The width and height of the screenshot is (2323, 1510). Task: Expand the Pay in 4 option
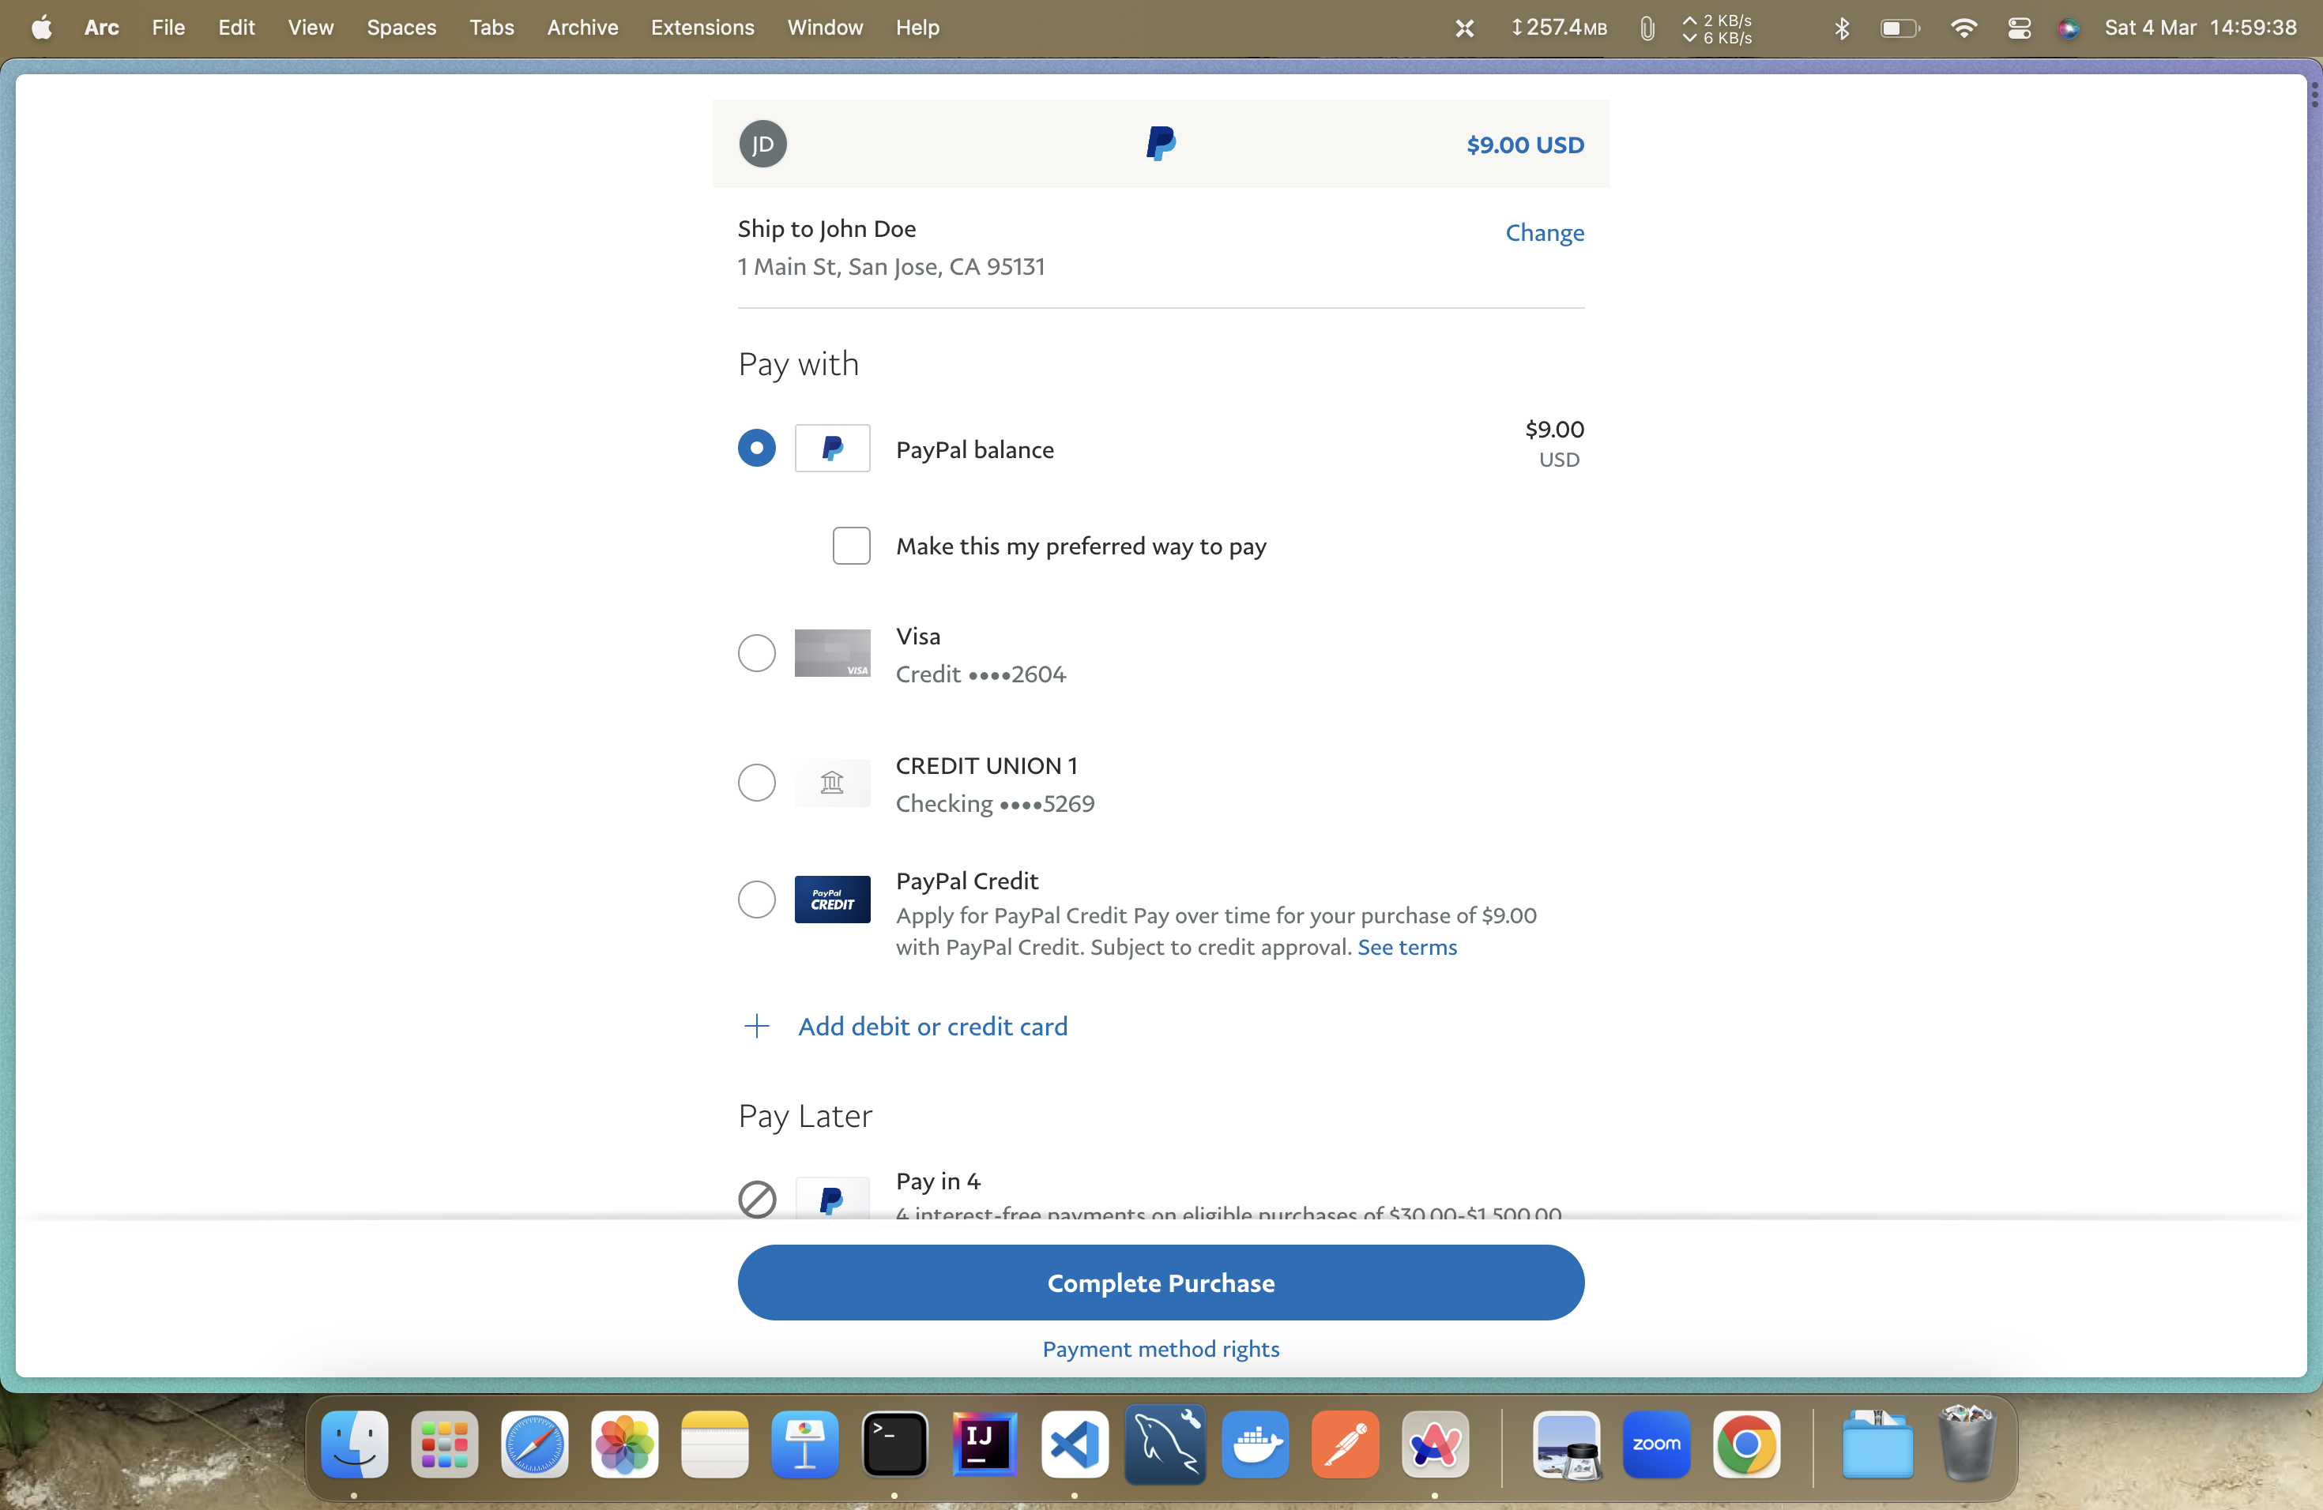[x=755, y=1196]
